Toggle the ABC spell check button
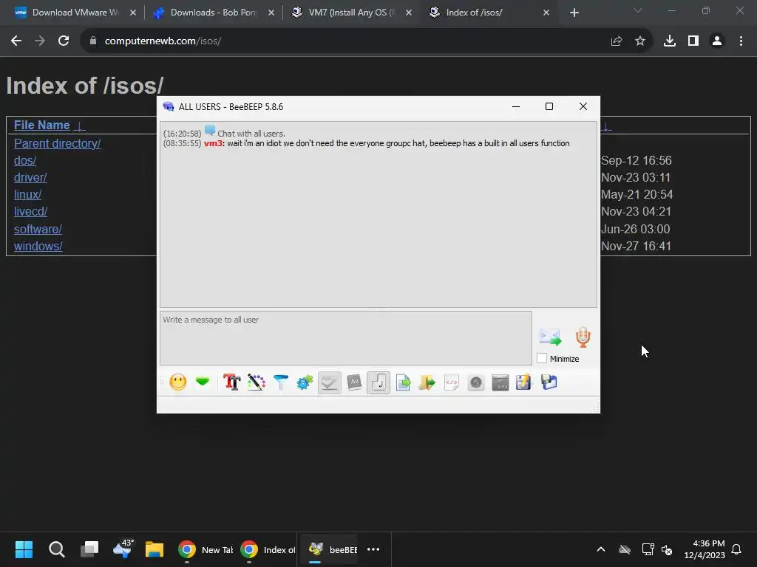This screenshot has height=567, width=757. 329,382
